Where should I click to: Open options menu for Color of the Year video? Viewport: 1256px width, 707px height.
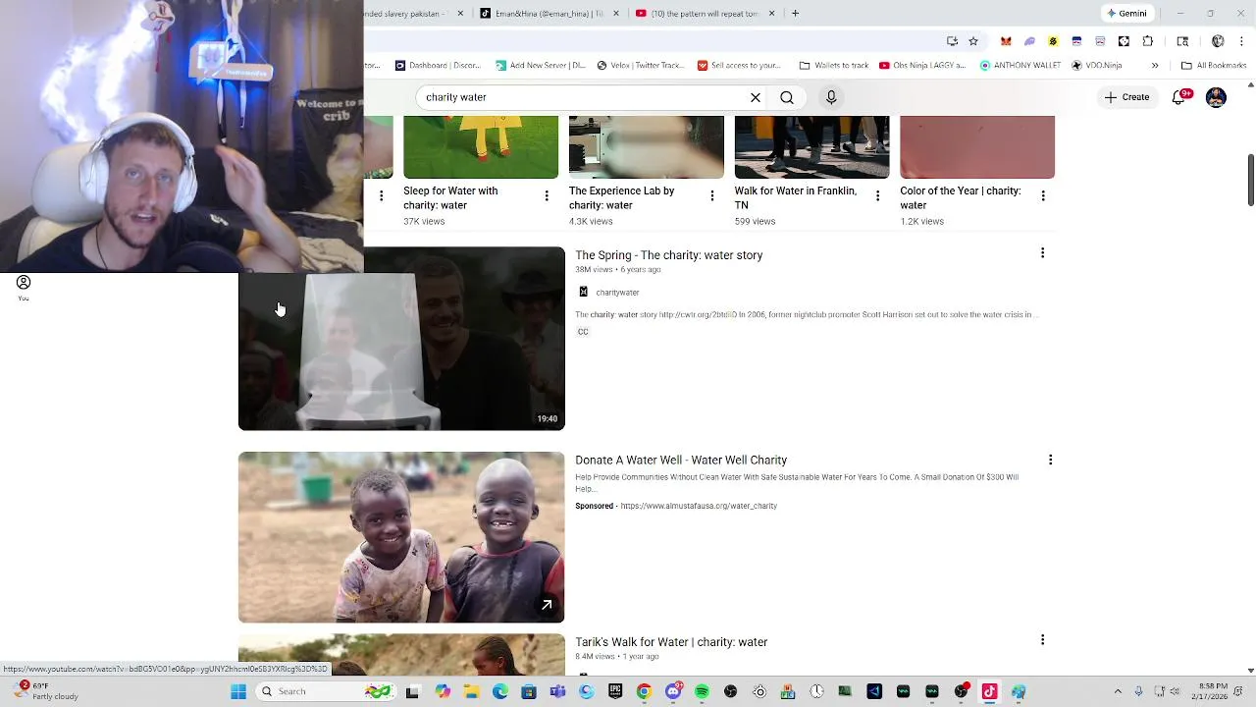tap(1043, 196)
